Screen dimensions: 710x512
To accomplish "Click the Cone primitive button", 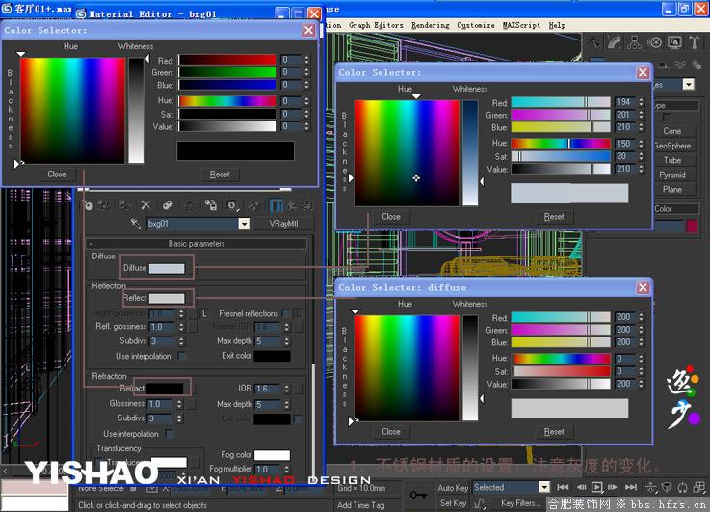I will 672,131.
